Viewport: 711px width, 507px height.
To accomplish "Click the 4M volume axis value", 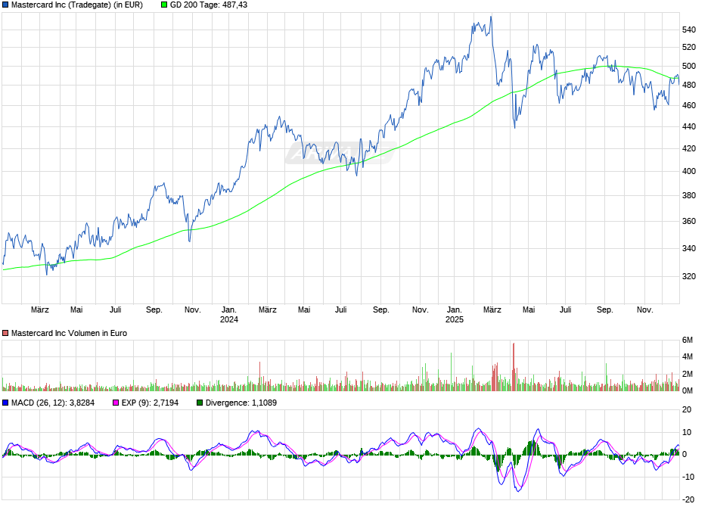I will 688,357.
